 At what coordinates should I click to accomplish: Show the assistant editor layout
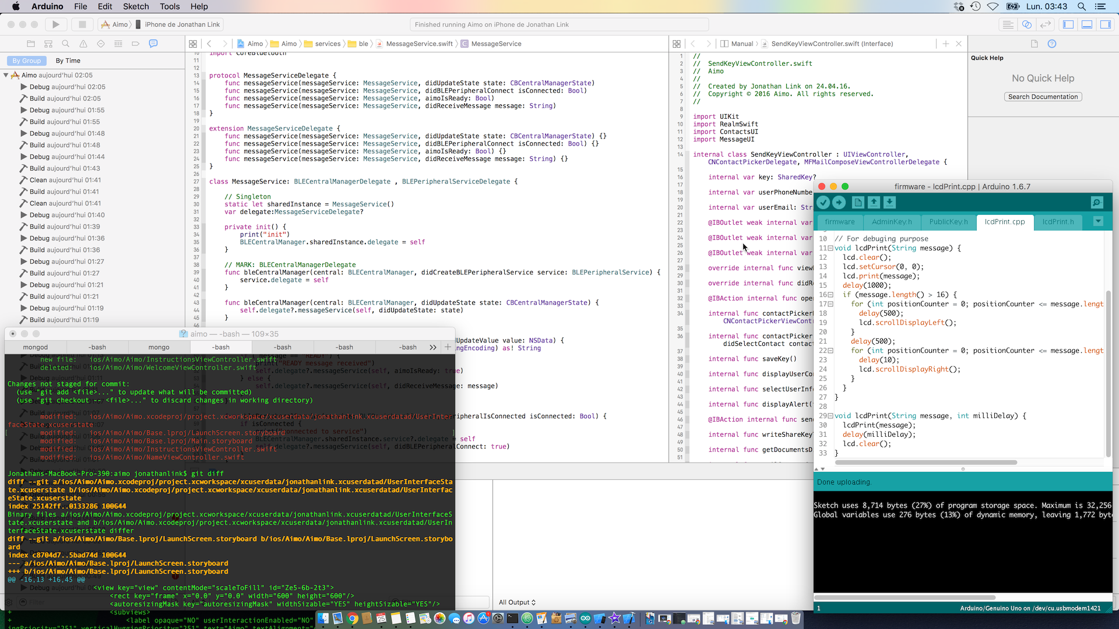click(x=1027, y=24)
